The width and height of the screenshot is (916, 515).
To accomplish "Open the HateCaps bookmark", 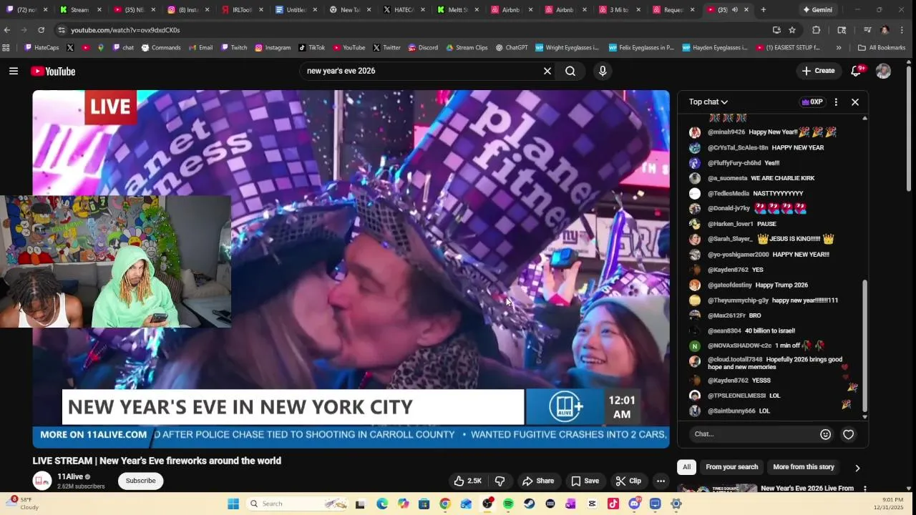I will click(42, 48).
